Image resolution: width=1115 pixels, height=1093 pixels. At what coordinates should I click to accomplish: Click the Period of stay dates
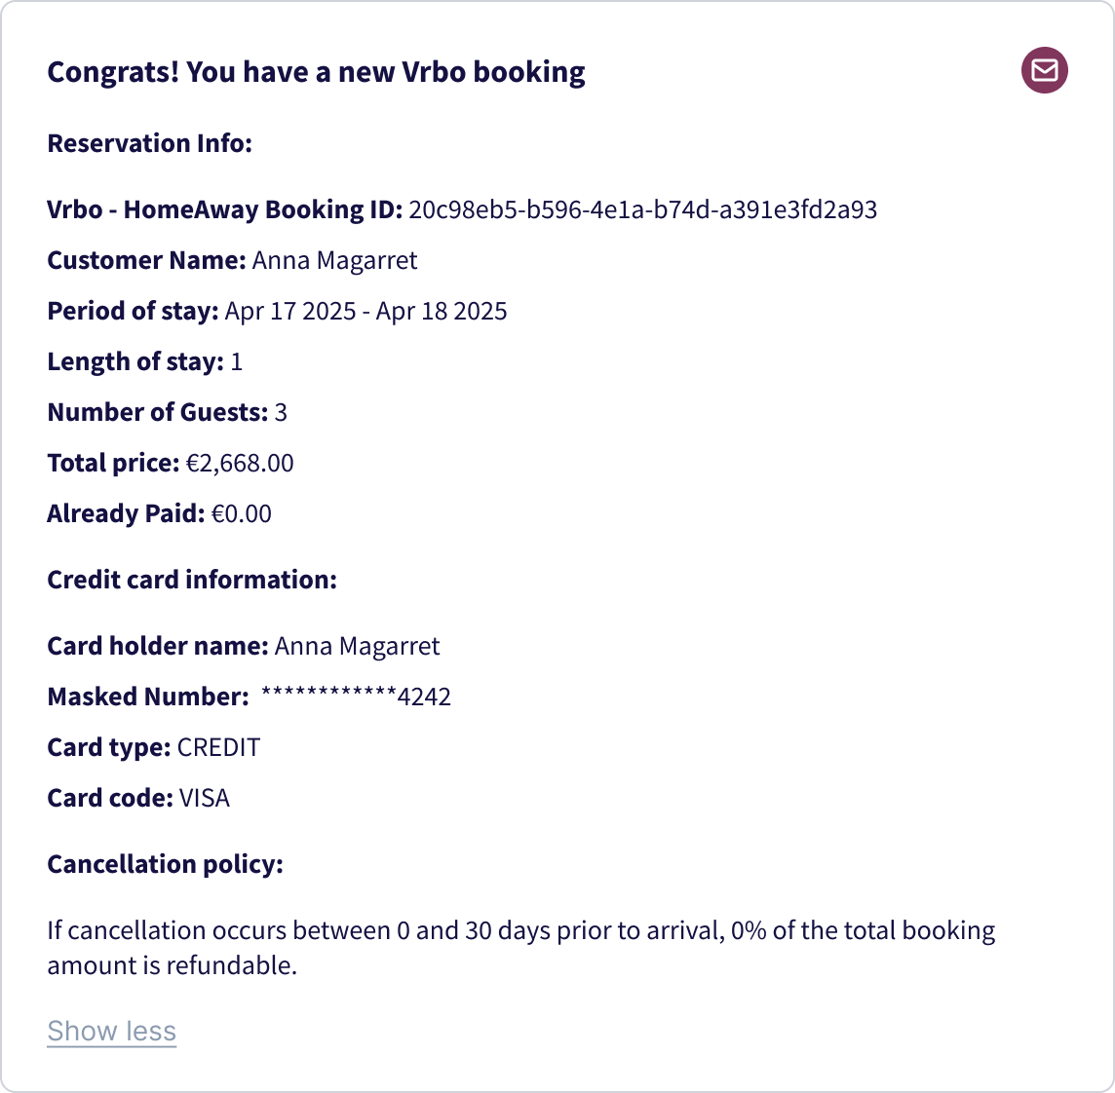[x=366, y=312]
